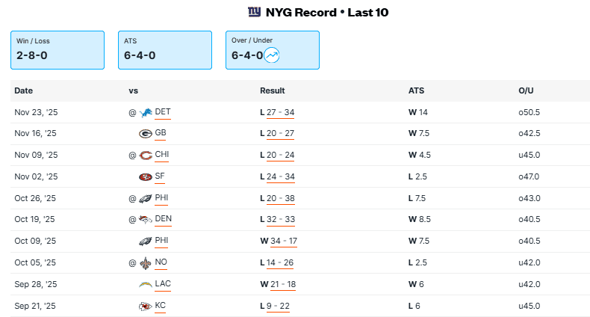Click the Chicago Bears logo
The image size is (590, 317).
[x=146, y=156]
